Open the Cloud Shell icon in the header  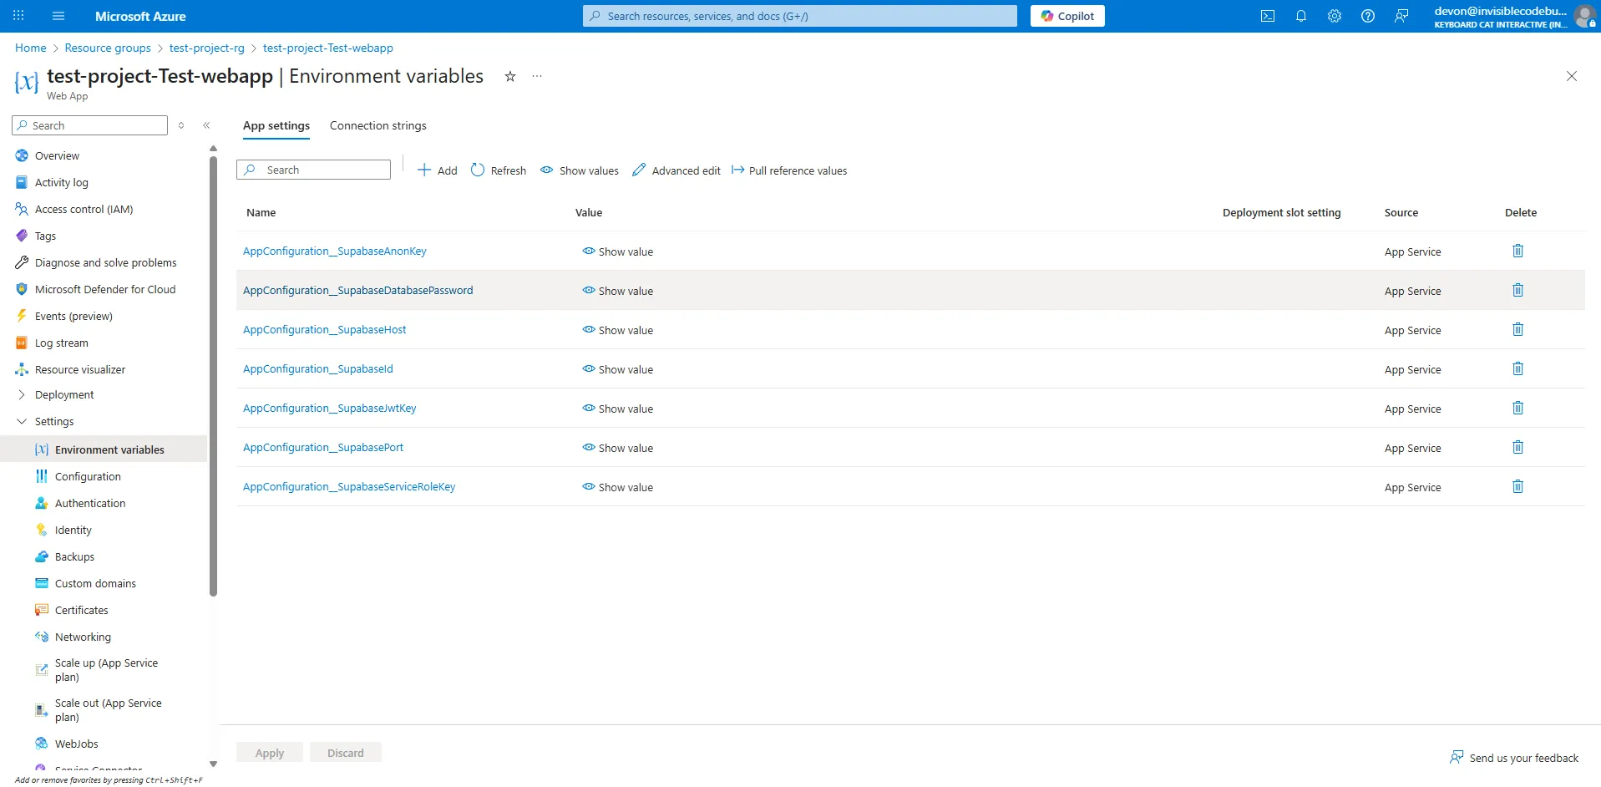pos(1268,16)
